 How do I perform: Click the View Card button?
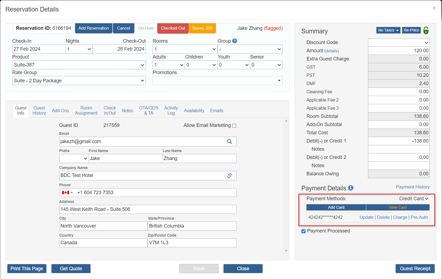click(x=398, y=207)
